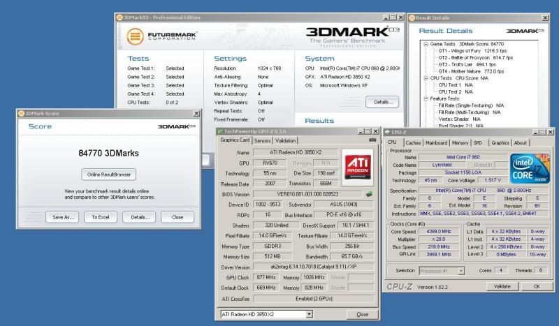Click the GPU-Z title bar icon
Image resolution: width=559 pixels, height=326 pixels.
[220, 131]
